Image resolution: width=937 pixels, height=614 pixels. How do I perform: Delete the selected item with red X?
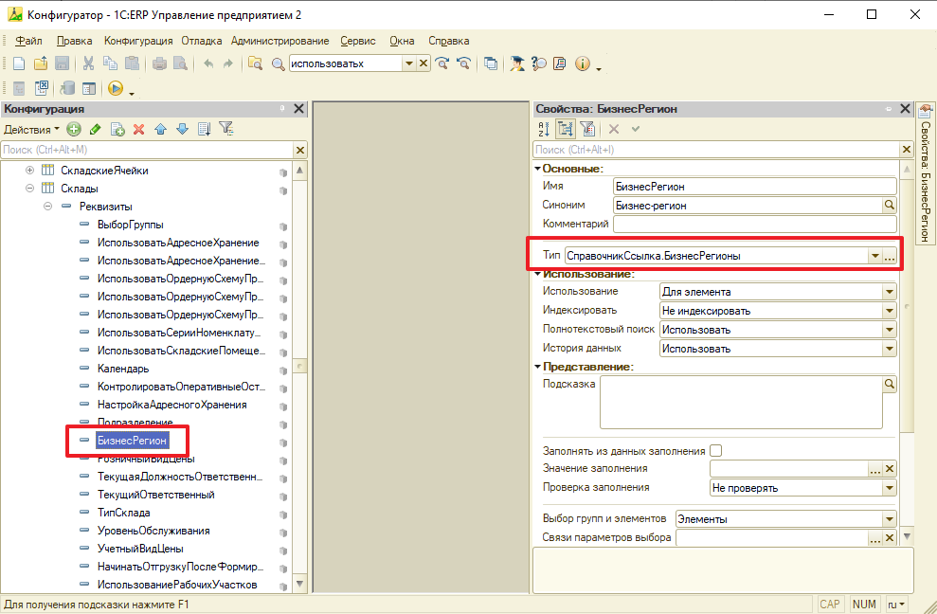coord(138,129)
